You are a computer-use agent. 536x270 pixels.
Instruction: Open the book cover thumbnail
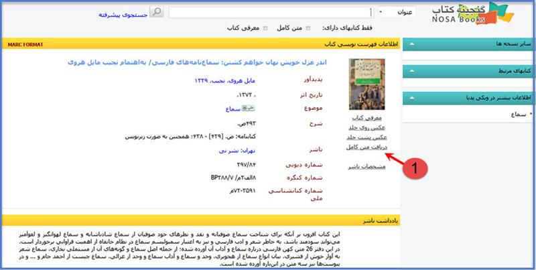point(366,84)
